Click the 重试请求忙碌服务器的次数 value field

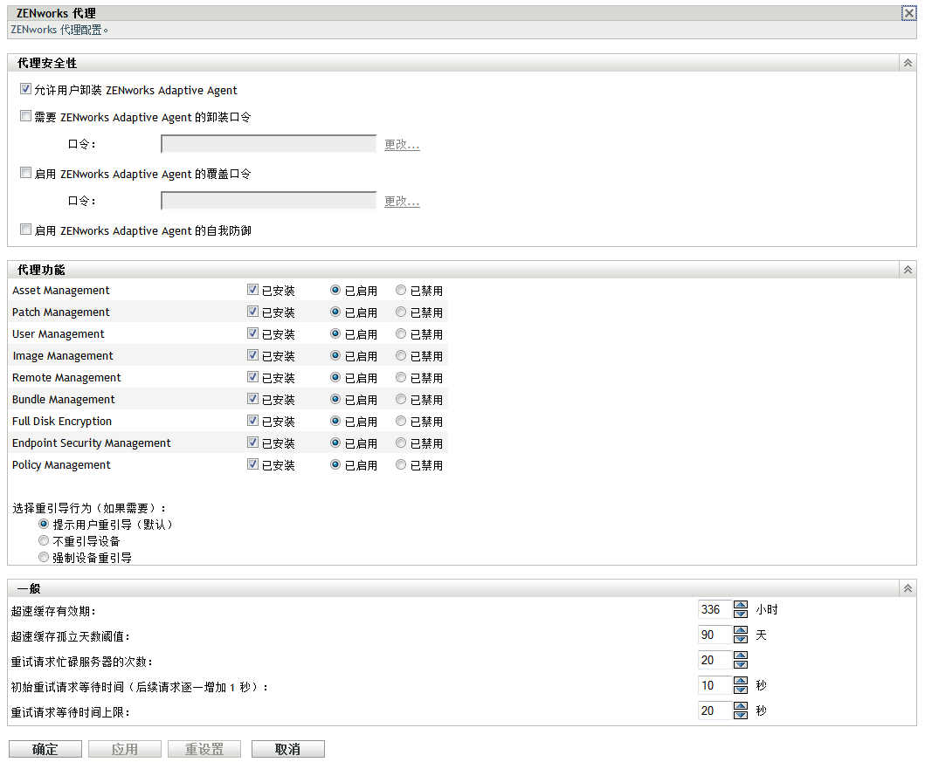(714, 660)
